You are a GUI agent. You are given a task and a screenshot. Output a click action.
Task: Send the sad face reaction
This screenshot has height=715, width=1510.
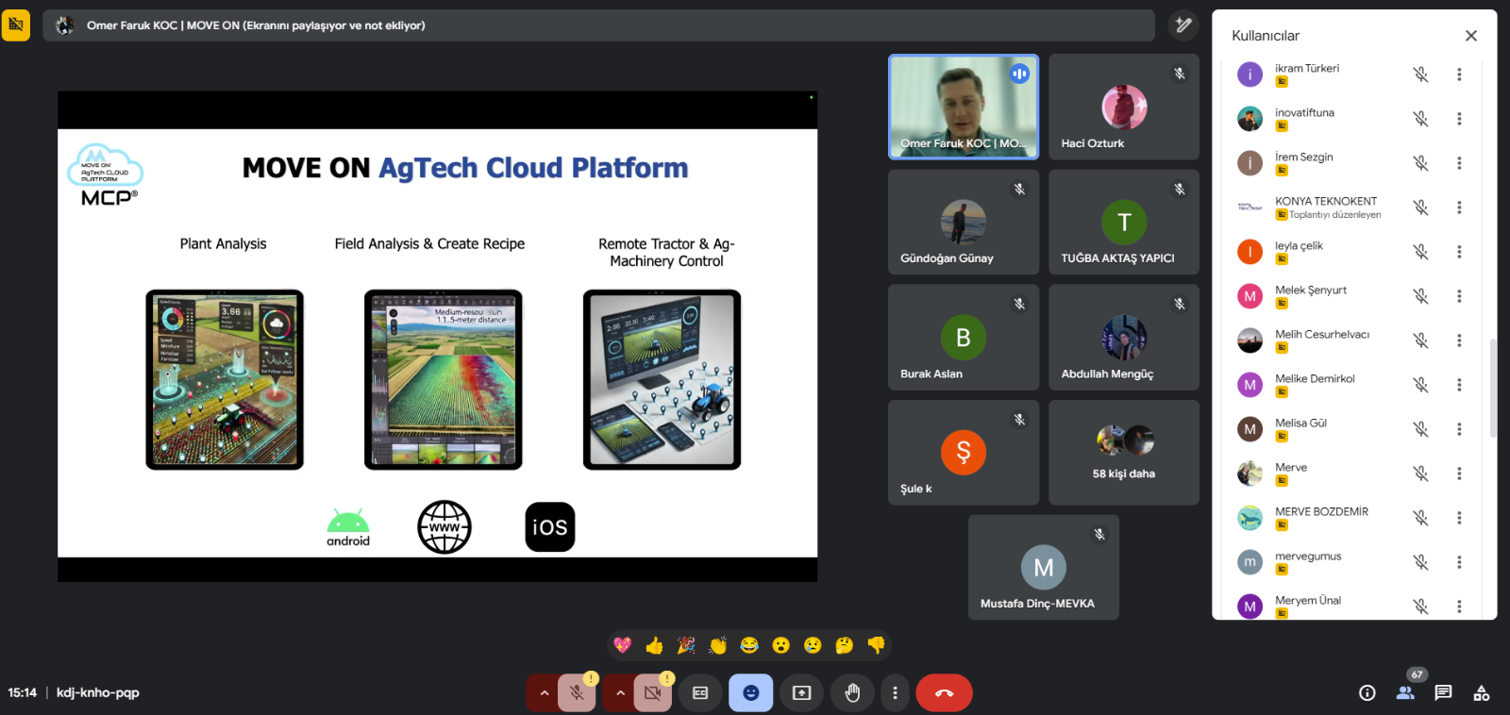click(813, 645)
